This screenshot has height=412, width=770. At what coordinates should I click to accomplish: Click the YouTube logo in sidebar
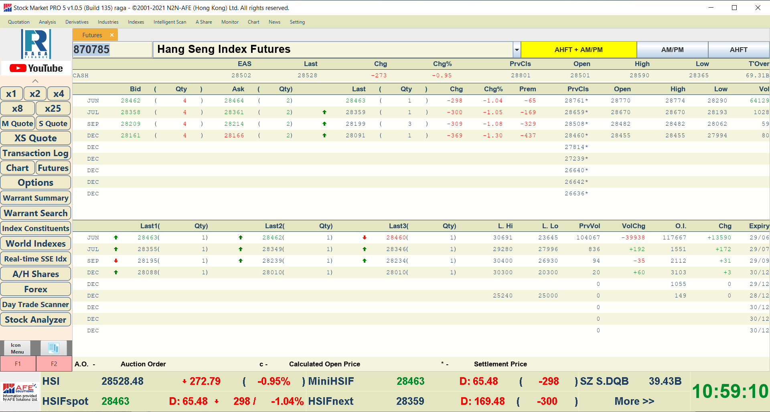tap(36, 68)
